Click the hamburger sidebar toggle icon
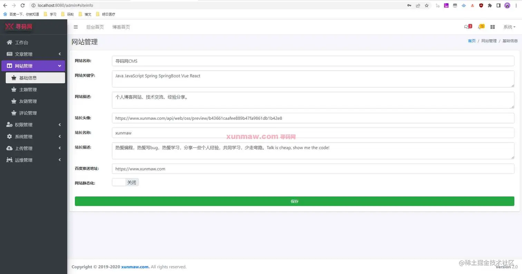The height and width of the screenshot is (274, 522). tap(76, 27)
